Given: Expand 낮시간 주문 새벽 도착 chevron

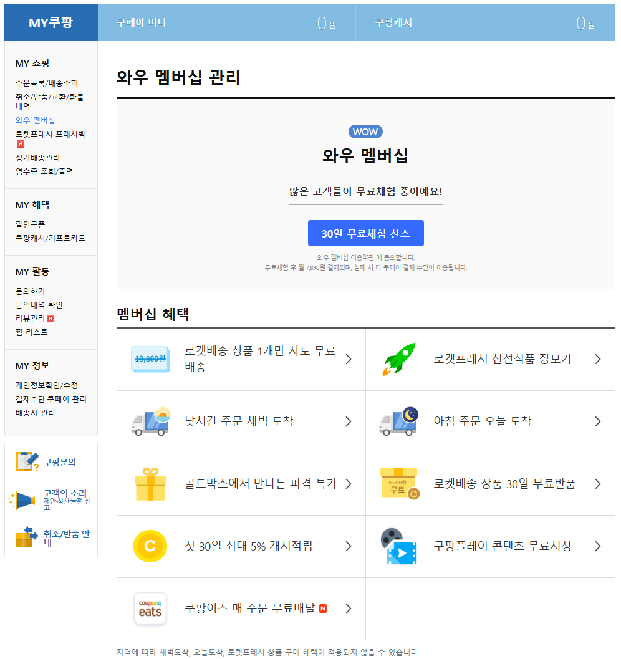Looking at the screenshot, I should point(349,421).
